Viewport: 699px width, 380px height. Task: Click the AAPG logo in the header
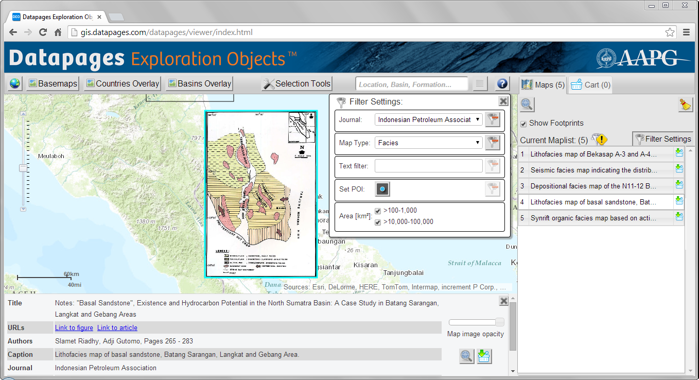click(643, 58)
